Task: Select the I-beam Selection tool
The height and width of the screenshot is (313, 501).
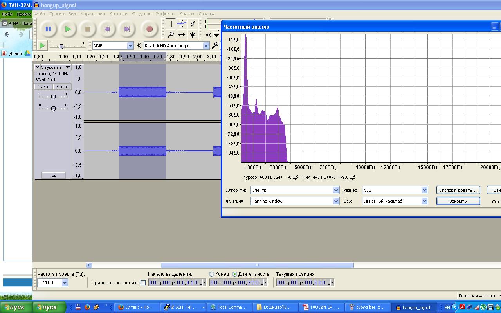Action: click(171, 24)
